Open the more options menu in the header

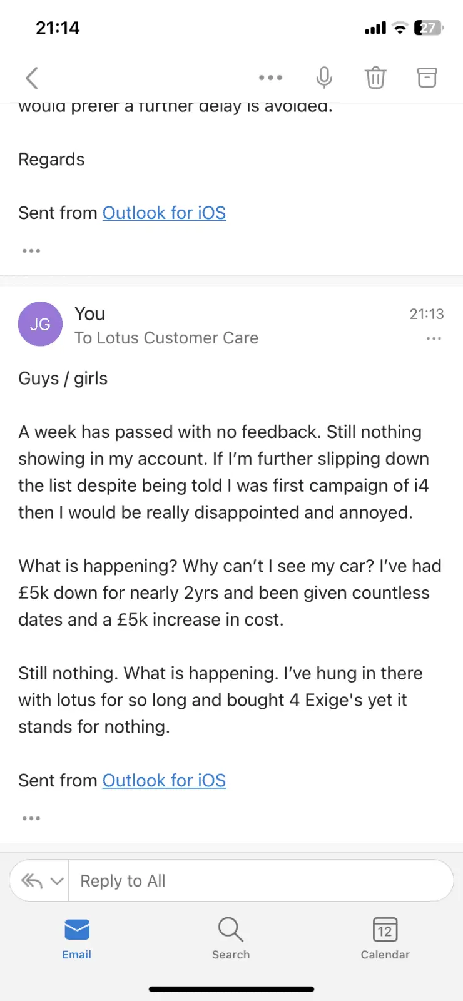coord(270,78)
